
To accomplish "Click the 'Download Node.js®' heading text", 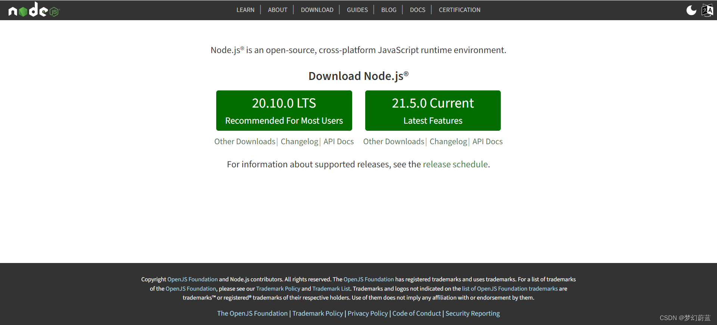I will (358, 76).
